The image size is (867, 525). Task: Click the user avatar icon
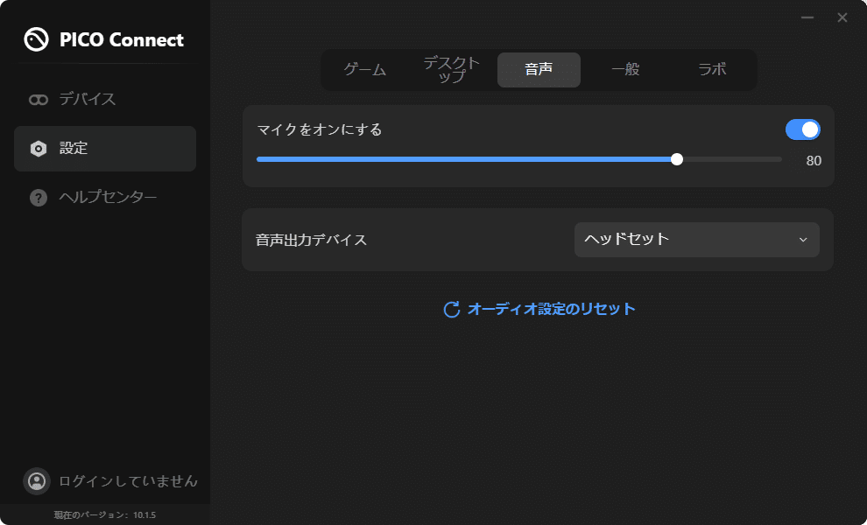[37, 480]
